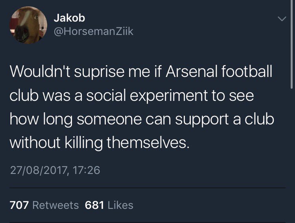View the 681 Likes list
295x223 pixels.
[x=109, y=205]
